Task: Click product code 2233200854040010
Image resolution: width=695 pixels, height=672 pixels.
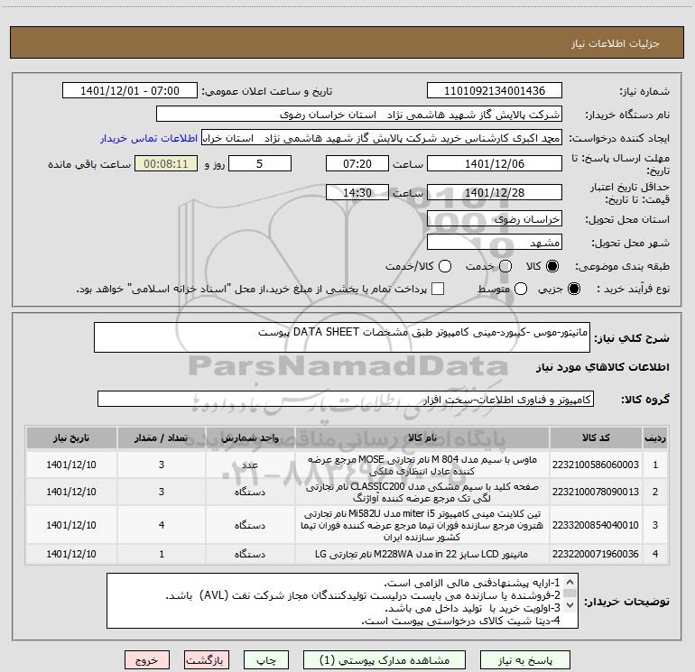Action: tap(596, 525)
